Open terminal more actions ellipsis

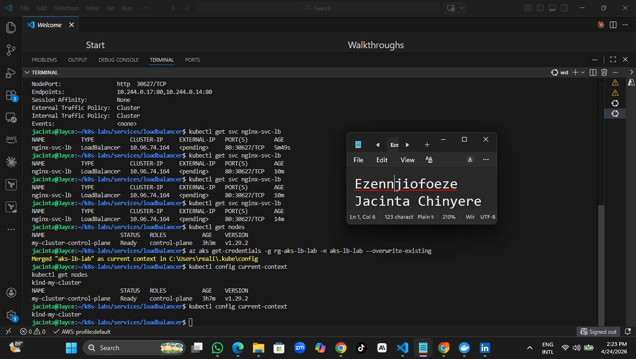pyautogui.click(x=616, y=72)
